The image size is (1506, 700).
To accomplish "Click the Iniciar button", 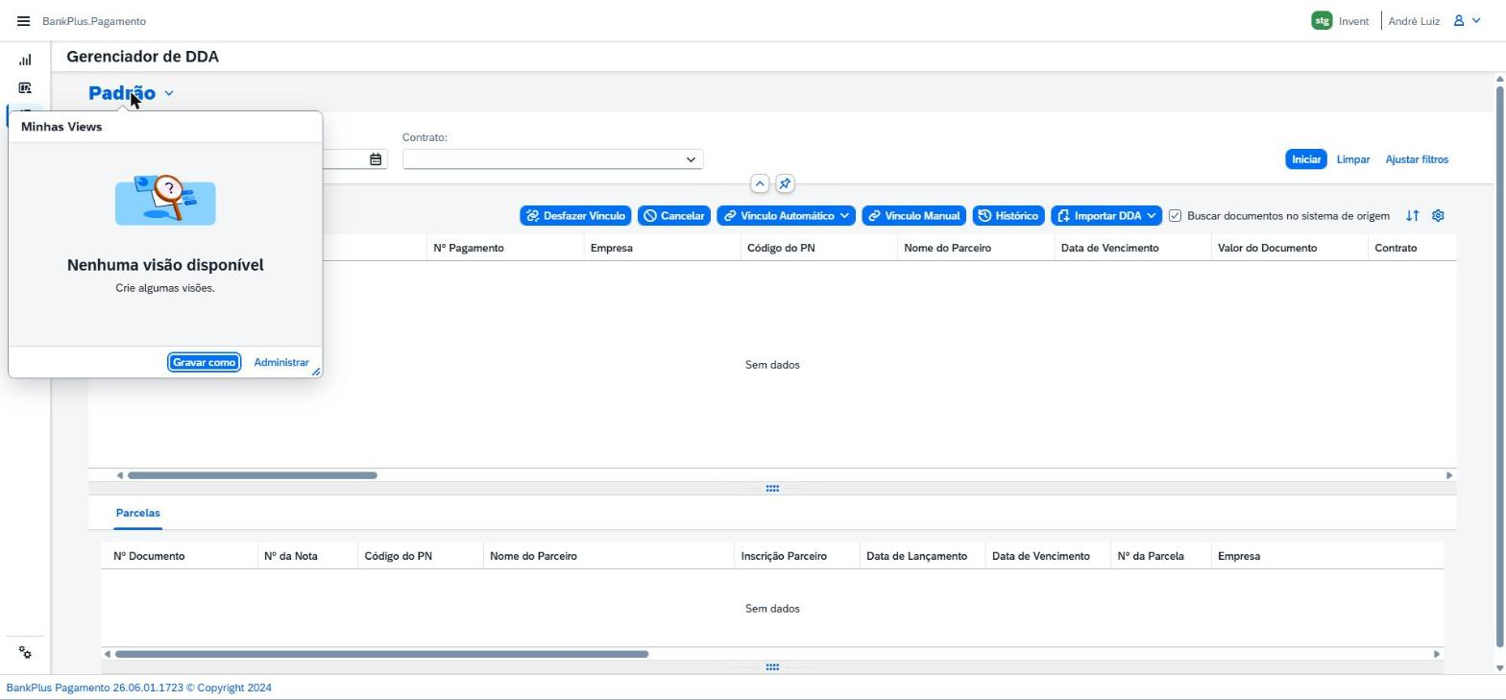I will pos(1305,159).
